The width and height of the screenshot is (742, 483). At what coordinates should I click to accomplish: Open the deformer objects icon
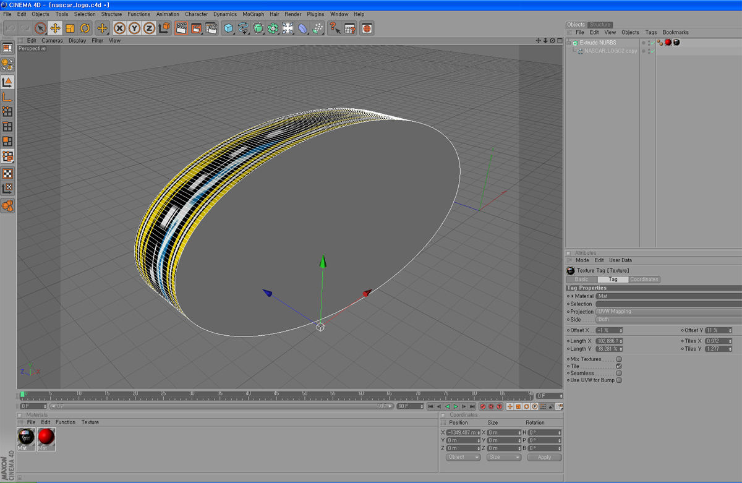coord(303,28)
